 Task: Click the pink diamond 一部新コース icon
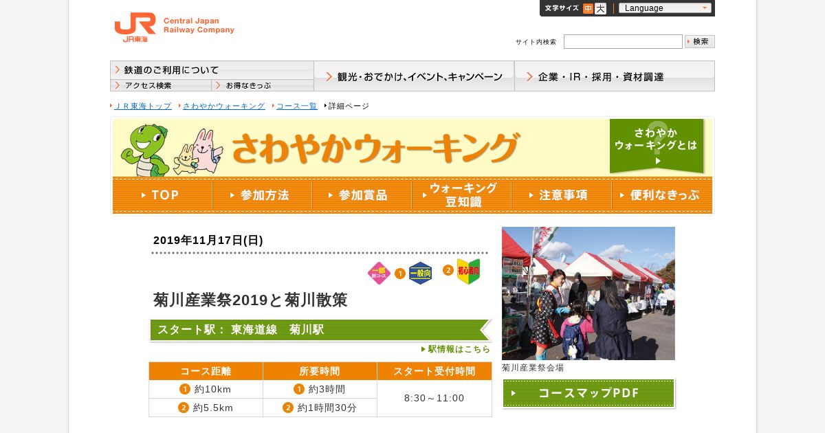point(379,274)
